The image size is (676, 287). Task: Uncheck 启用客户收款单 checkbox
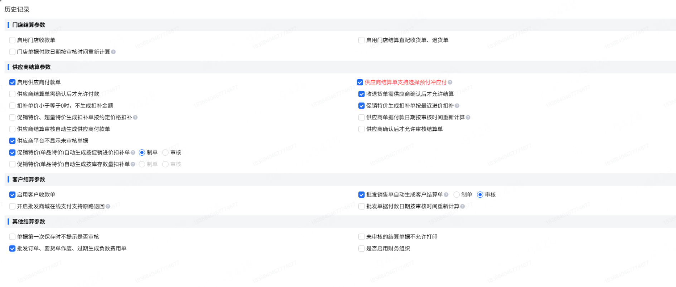(12, 195)
